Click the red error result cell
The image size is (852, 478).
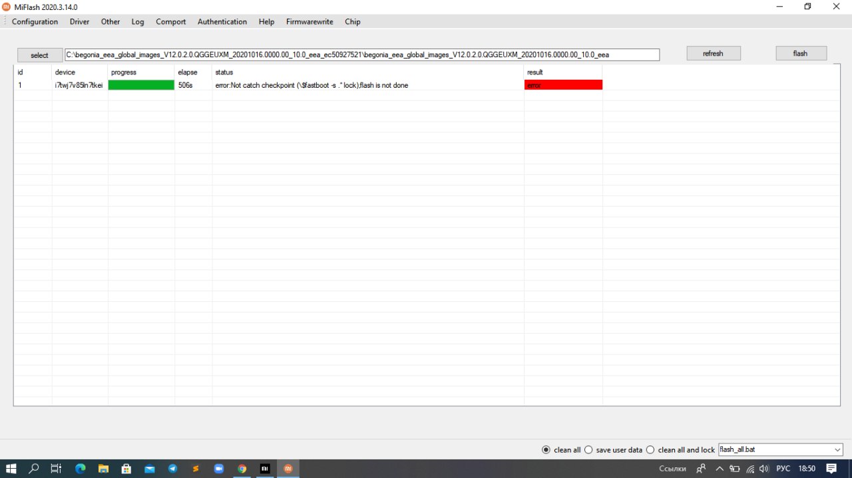coord(563,85)
